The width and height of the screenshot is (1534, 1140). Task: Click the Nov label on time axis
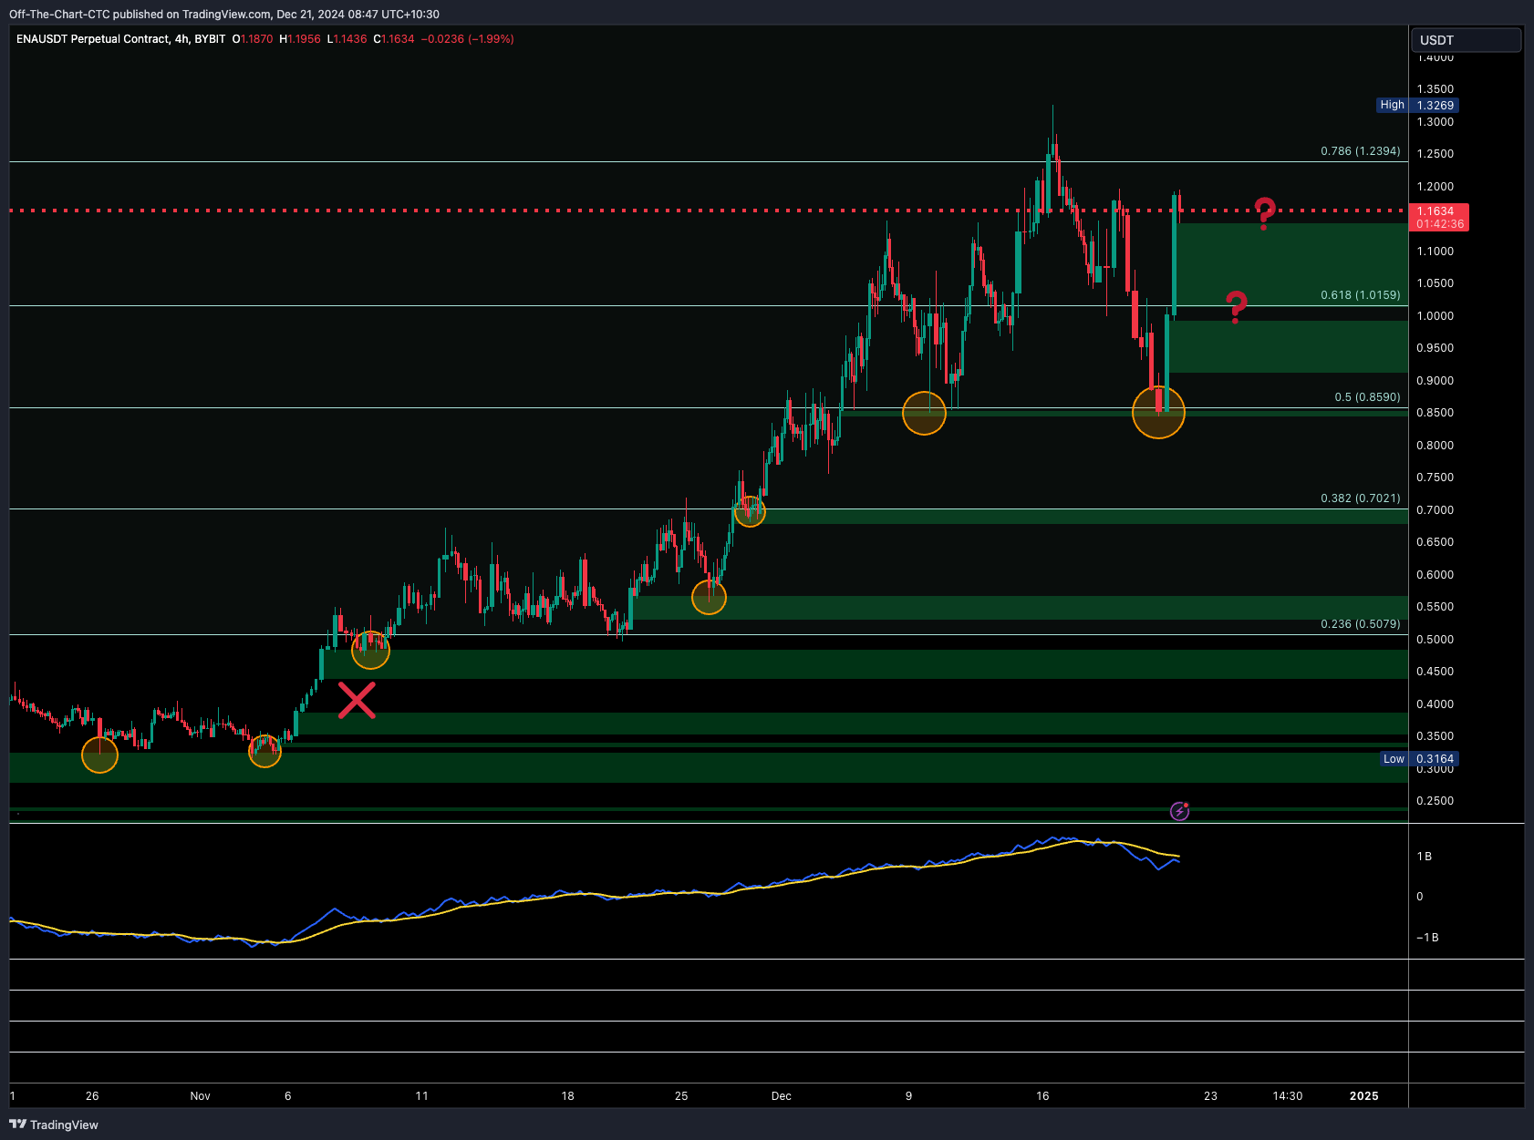(200, 1096)
